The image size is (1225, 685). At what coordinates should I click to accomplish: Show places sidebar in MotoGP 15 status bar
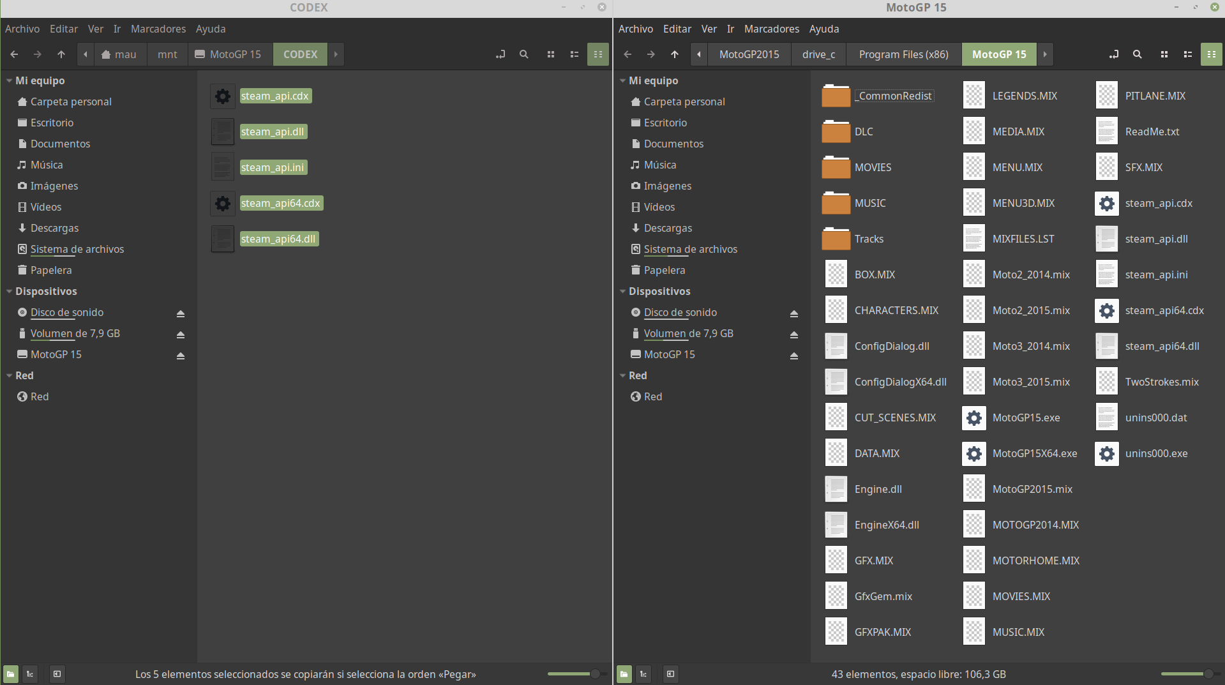click(x=624, y=674)
